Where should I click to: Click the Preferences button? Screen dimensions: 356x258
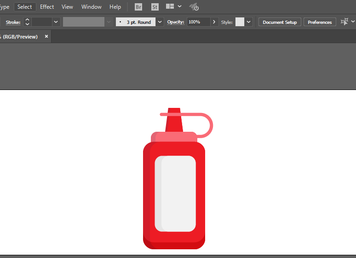click(x=320, y=22)
